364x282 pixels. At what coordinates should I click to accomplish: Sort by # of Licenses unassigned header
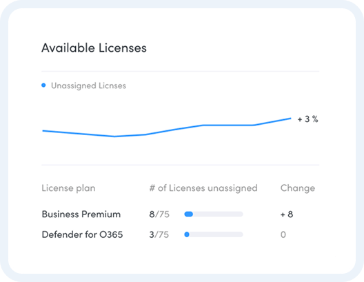click(x=203, y=188)
